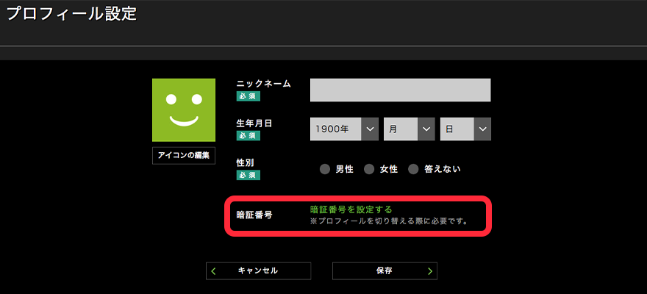Click the 暗証番号を設定する link
647x294 pixels.
click(x=351, y=209)
